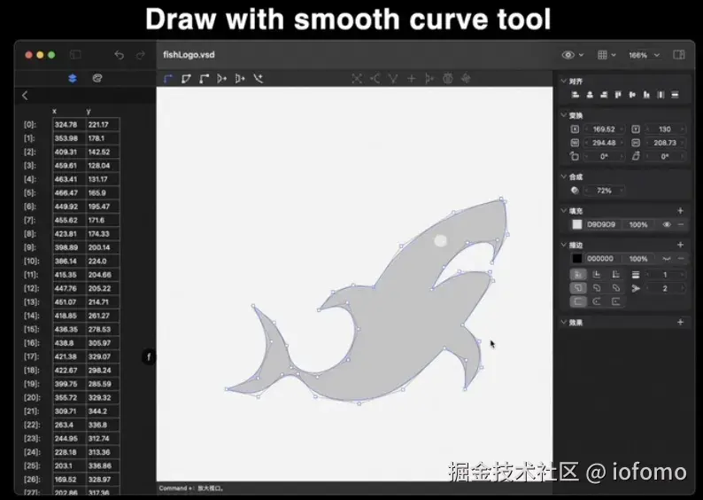Click the Y position field 130
This screenshot has width=703, height=500.
[665, 129]
